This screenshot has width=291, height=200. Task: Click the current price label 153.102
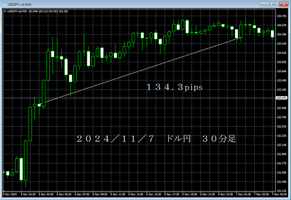point(281,98)
